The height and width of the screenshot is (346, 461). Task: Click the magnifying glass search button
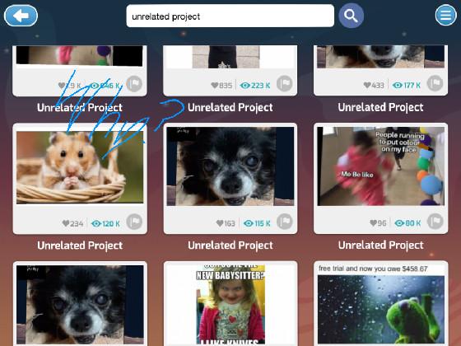351,16
